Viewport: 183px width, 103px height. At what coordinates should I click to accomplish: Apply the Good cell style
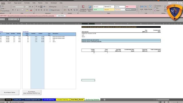click(x=98, y=9)
